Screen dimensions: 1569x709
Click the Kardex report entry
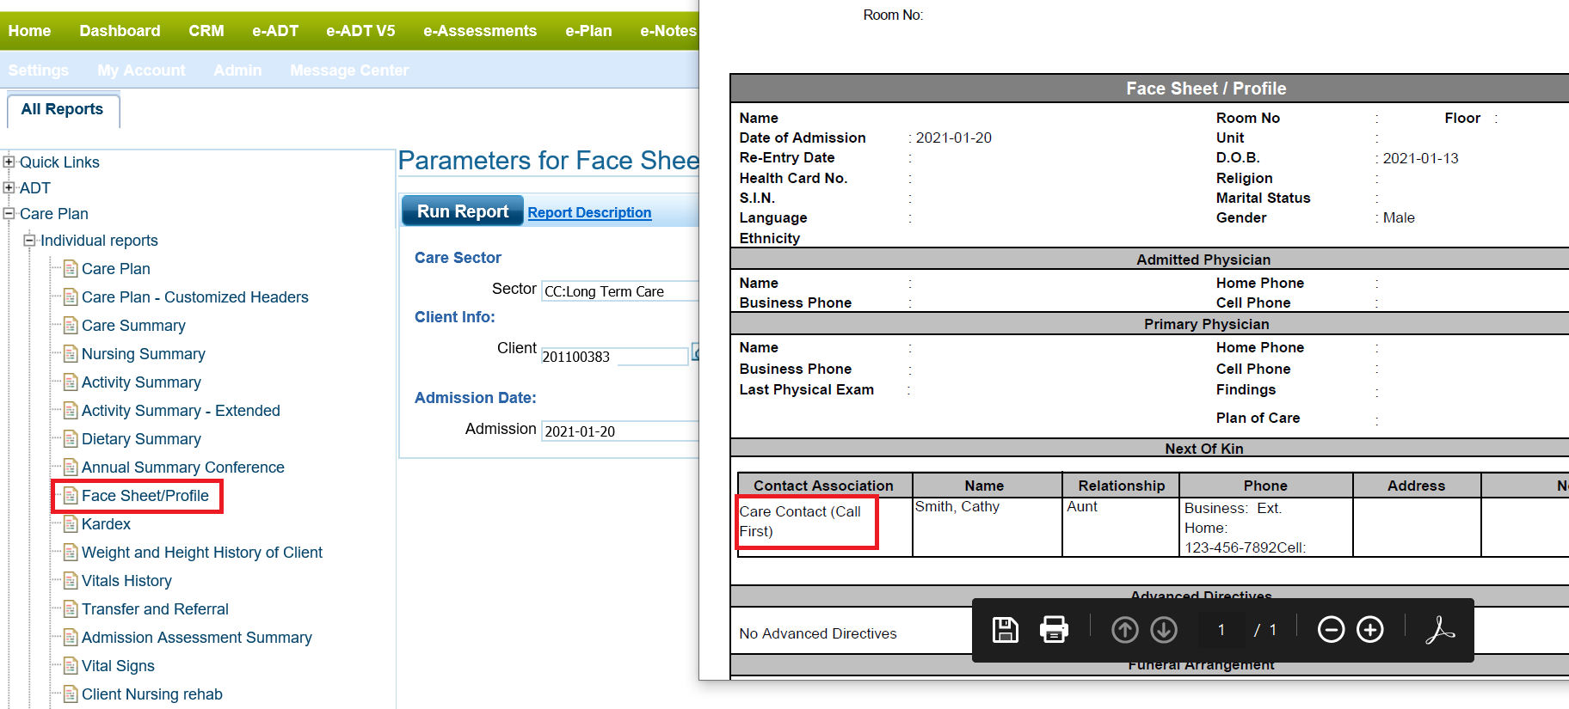tap(106, 524)
